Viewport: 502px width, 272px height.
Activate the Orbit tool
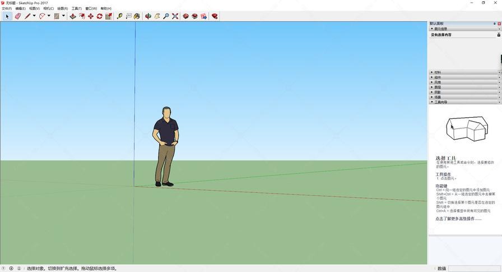pyautogui.click(x=148, y=16)
